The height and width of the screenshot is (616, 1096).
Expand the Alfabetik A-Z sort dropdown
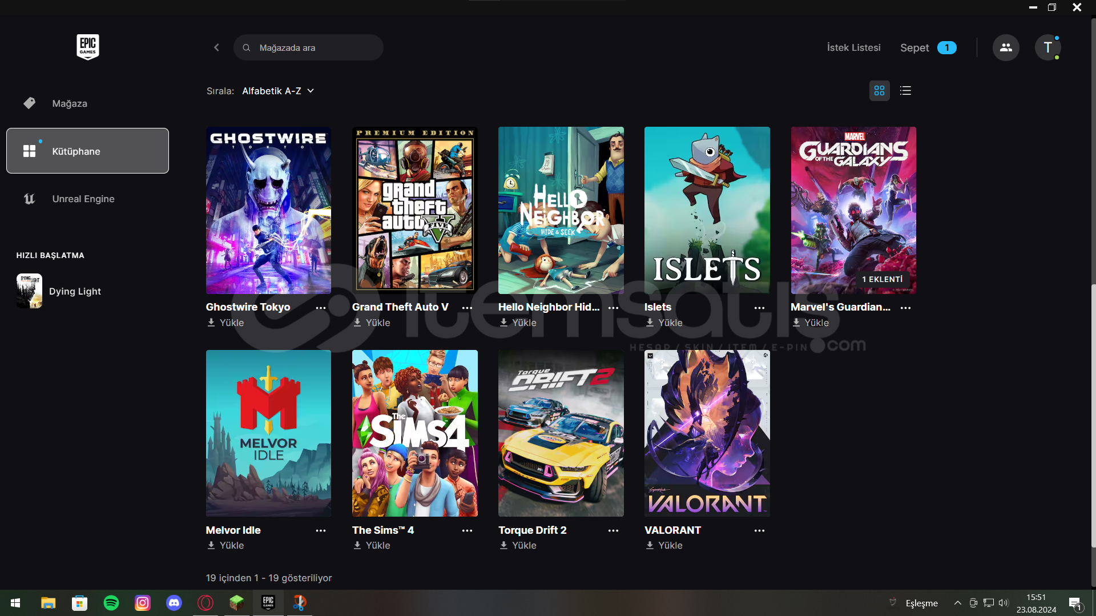[x=278, y=91]
